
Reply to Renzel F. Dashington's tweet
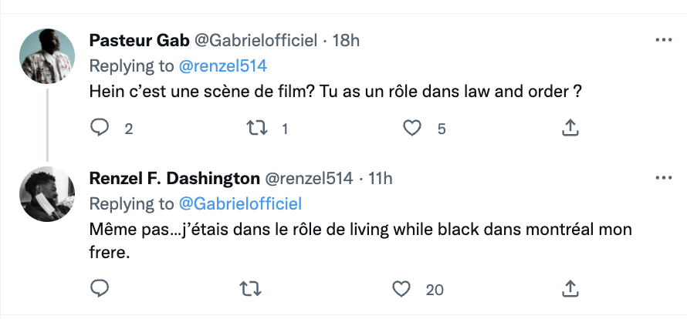pyautogui.click(x=100, y=289)
